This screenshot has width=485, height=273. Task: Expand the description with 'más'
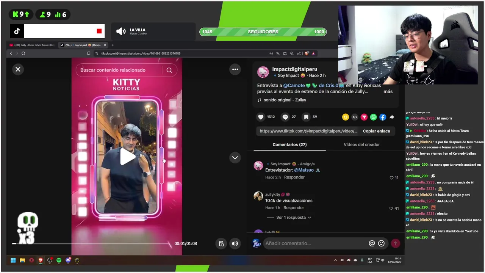[388, 91]
